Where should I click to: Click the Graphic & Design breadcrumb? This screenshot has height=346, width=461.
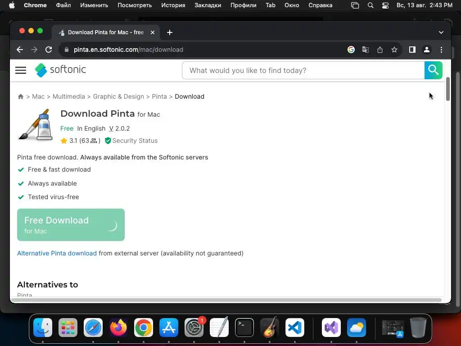[118, 96]
